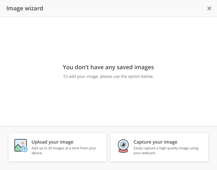Click the blue upload arrow badge

coord(25,149)
